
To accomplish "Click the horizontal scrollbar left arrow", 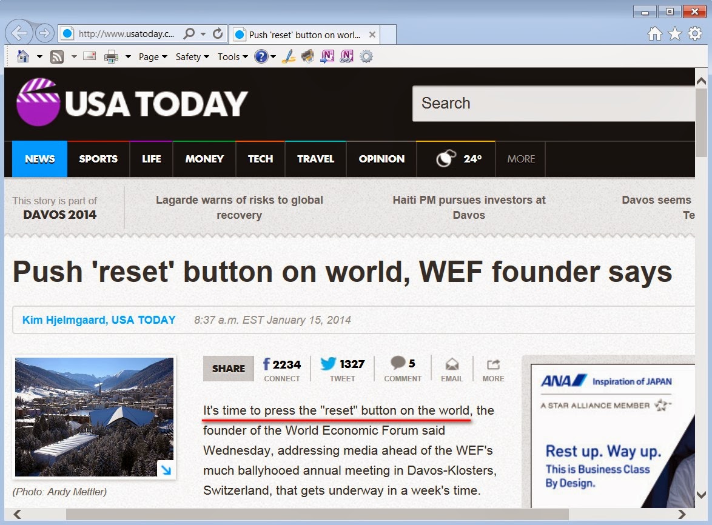I will [17, 514].
